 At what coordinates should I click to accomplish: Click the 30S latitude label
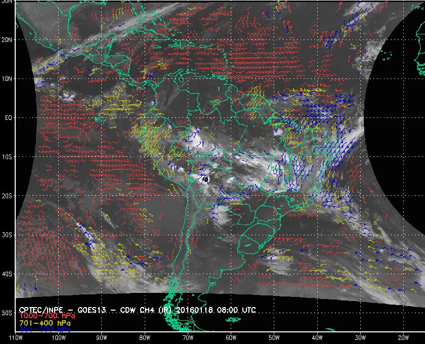7,235
